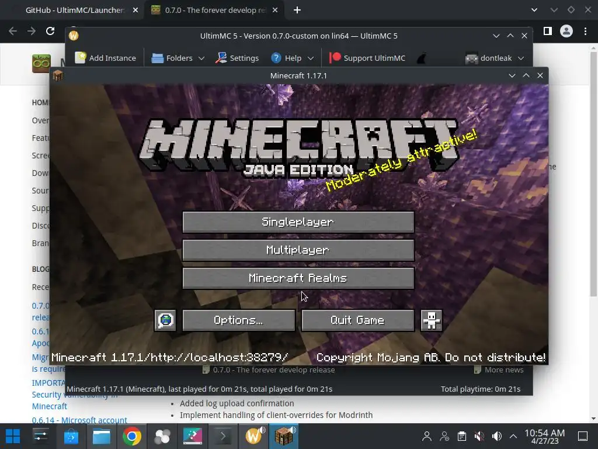The image size is (598, 449).
Task: Open accessibility settings figure icon
Action: coord(432,320)
